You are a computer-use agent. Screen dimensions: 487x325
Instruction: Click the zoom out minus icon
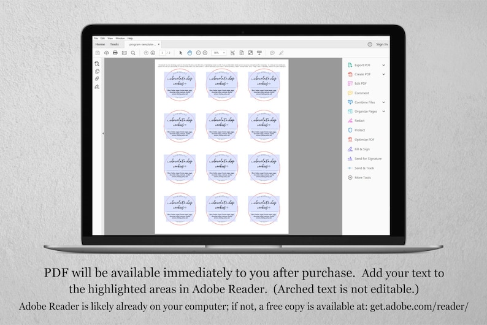tap(199, 53)
